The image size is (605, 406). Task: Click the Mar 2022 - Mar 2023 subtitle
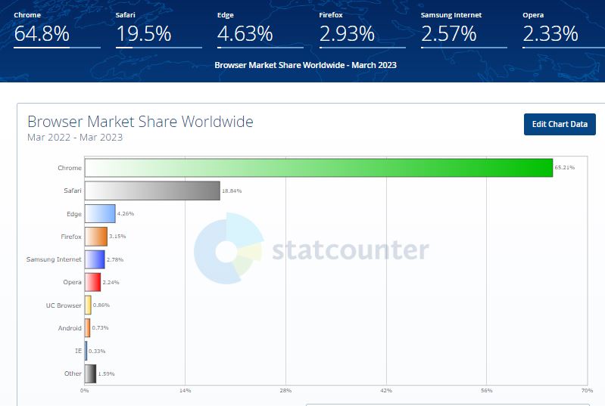(x=75, y=138)
